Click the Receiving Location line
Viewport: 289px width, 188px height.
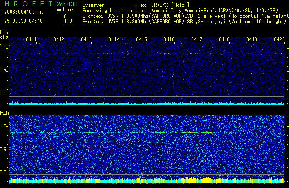[180, 11]
